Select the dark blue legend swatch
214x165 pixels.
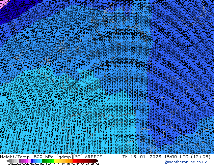tap(32, 161)
